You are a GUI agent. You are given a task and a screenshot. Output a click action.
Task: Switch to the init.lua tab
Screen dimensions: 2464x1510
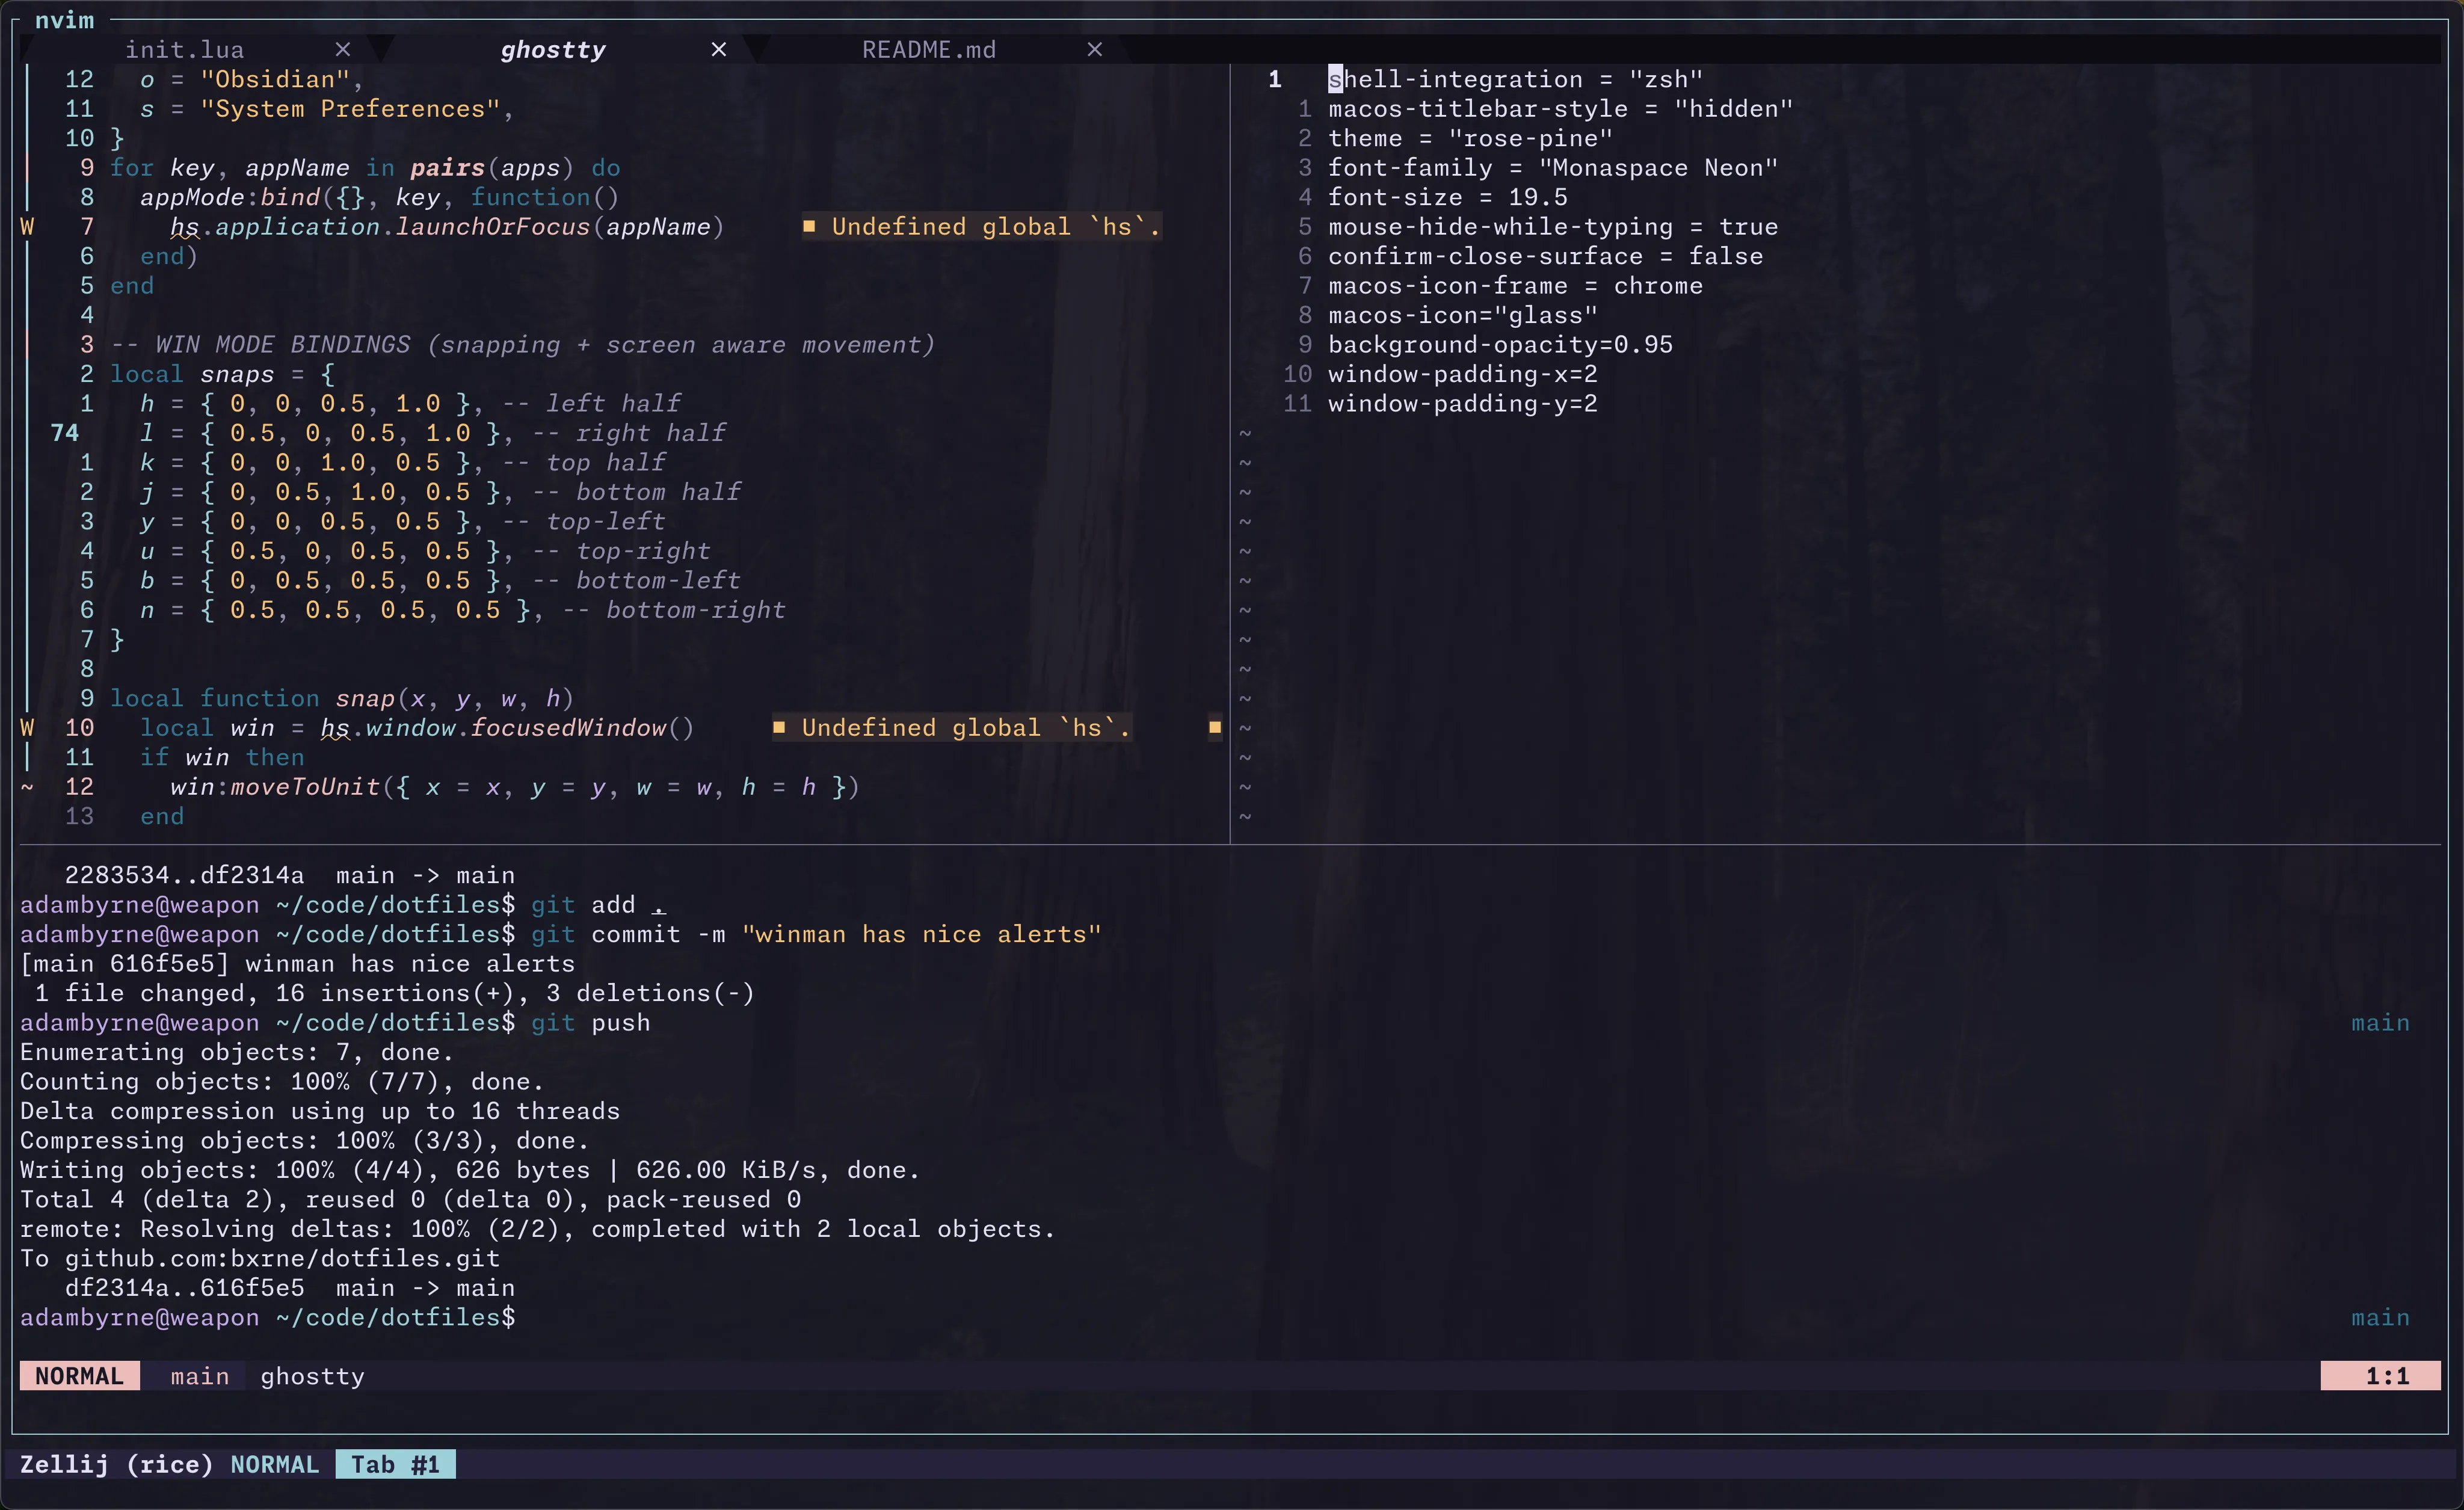pos(184,50)
